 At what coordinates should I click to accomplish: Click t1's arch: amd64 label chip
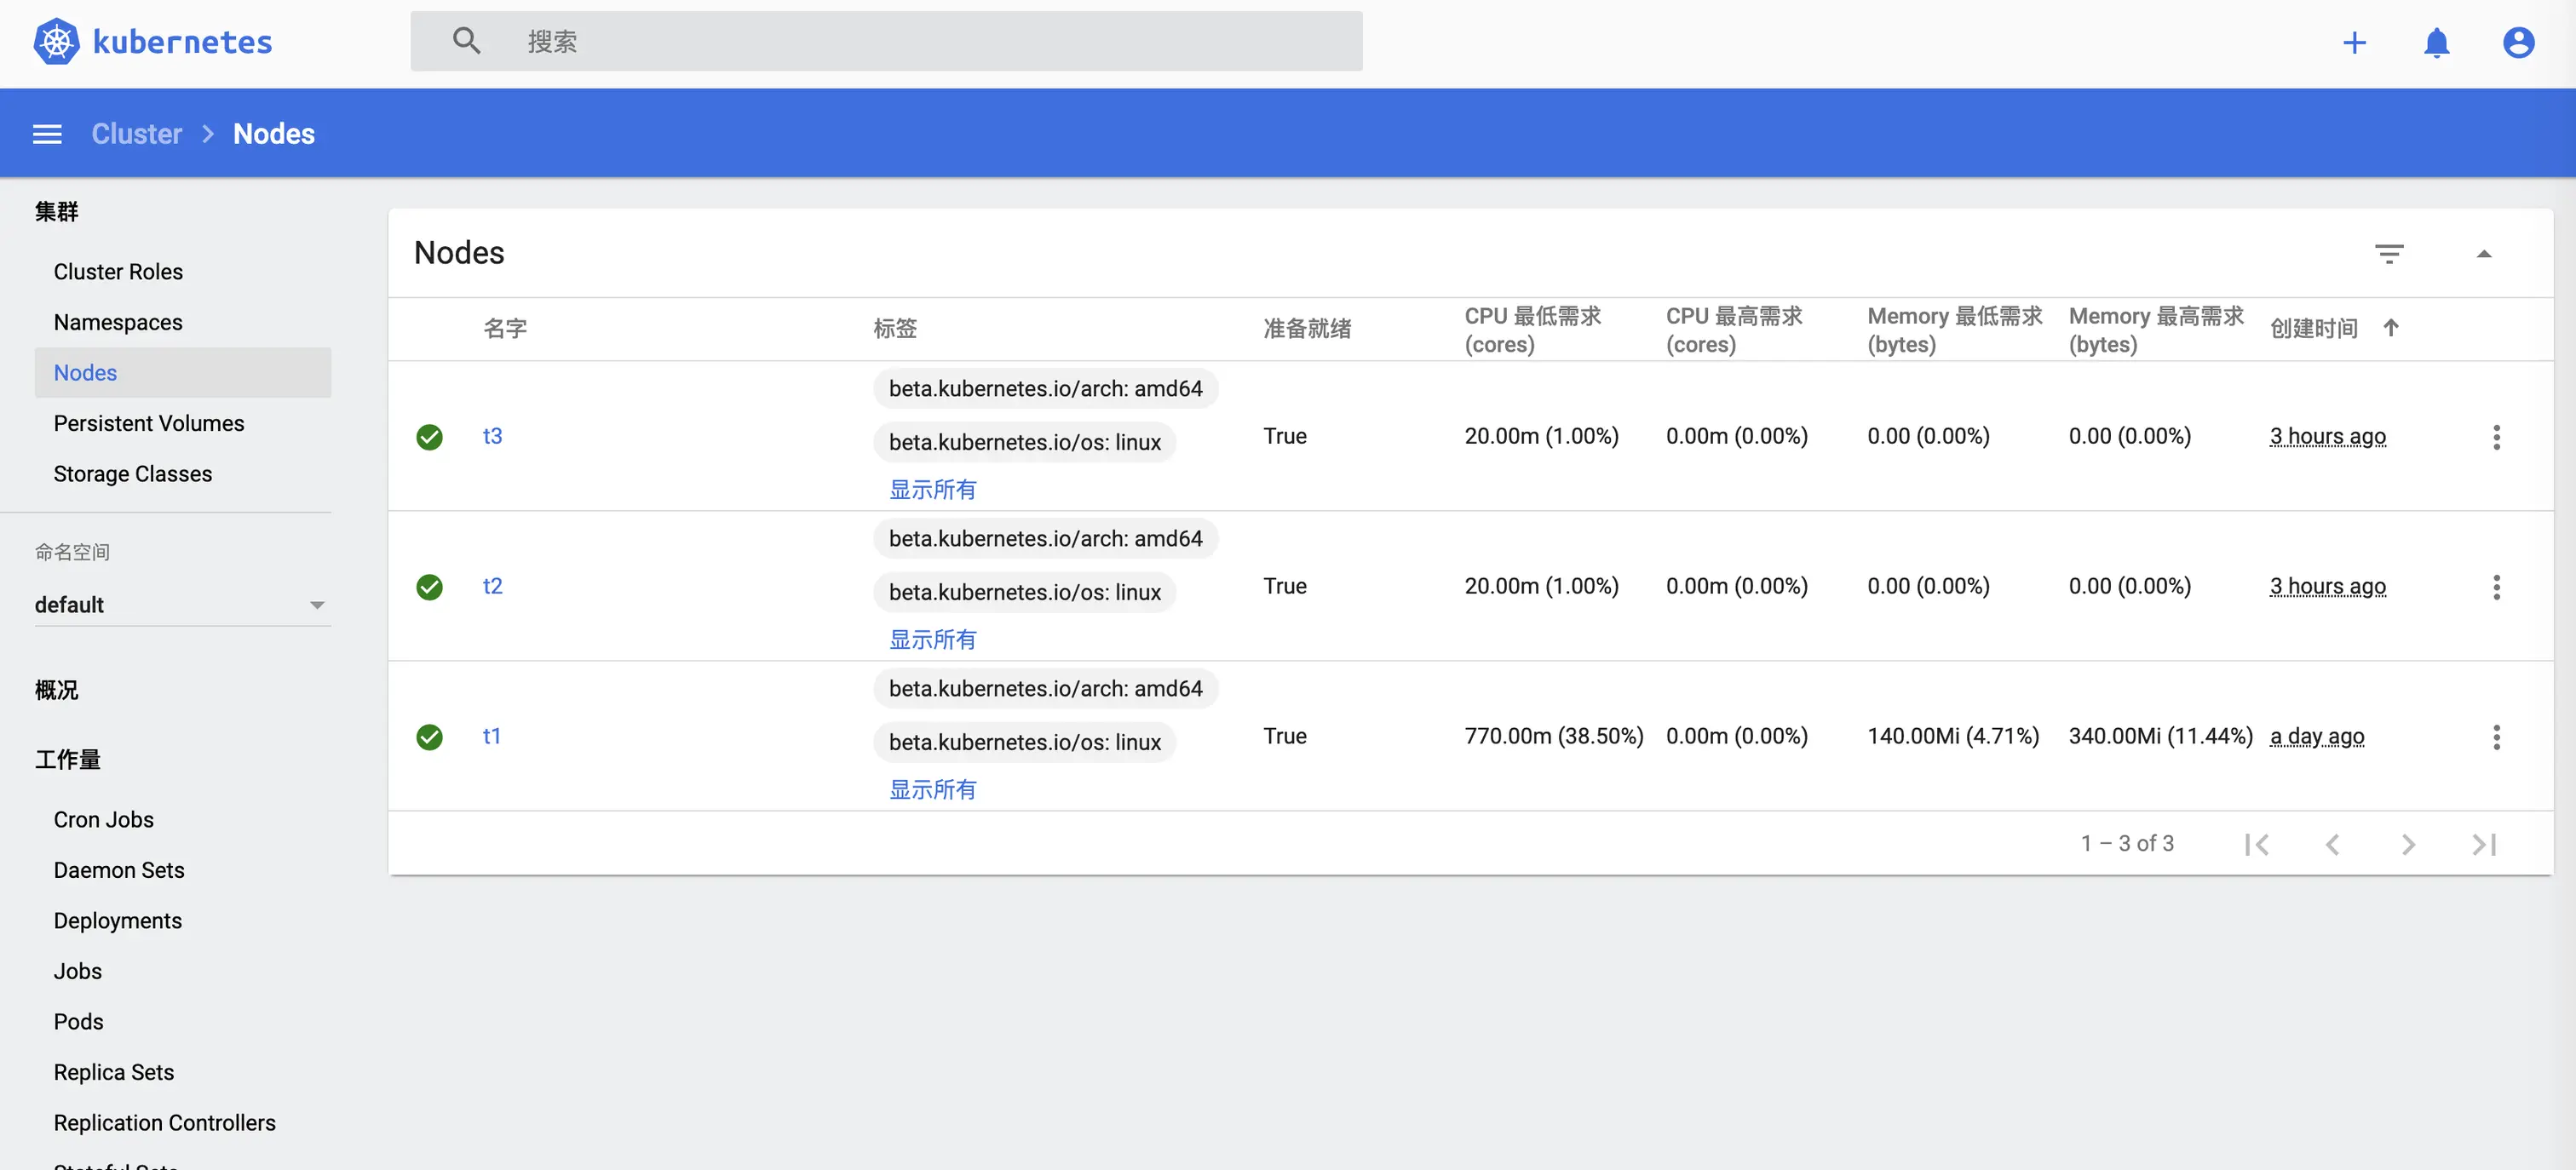click(x=1045, y=688)
